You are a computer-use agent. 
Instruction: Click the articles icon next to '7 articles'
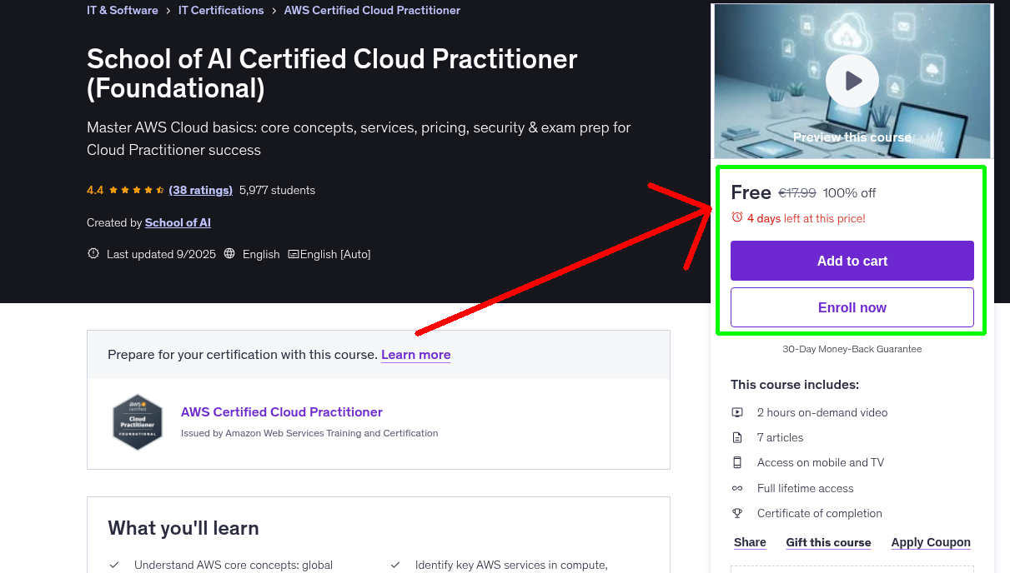[737, 436]
